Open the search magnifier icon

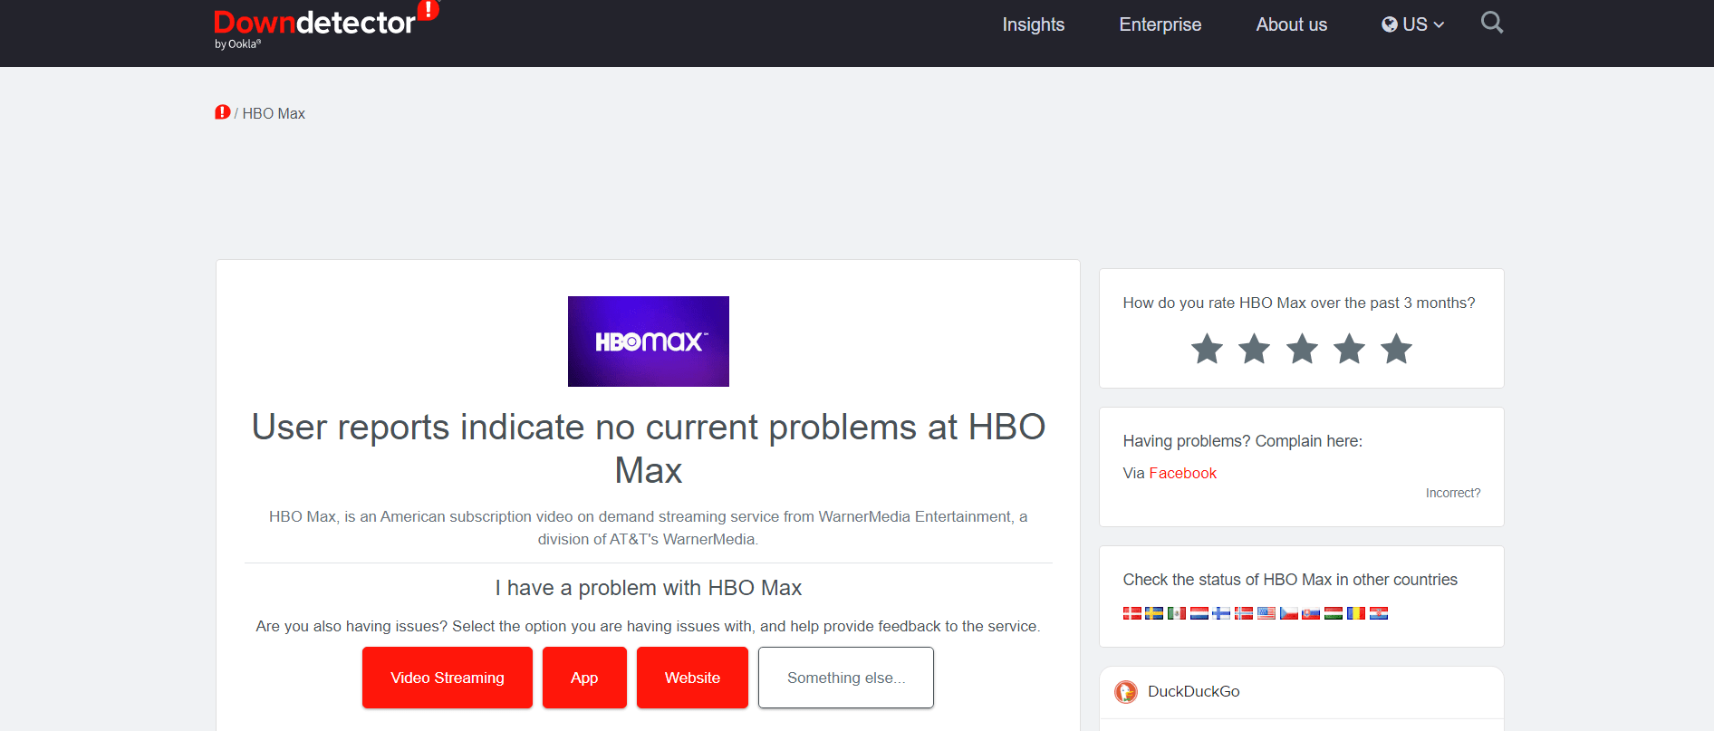pyautogui.click(x=1492, y=23)
